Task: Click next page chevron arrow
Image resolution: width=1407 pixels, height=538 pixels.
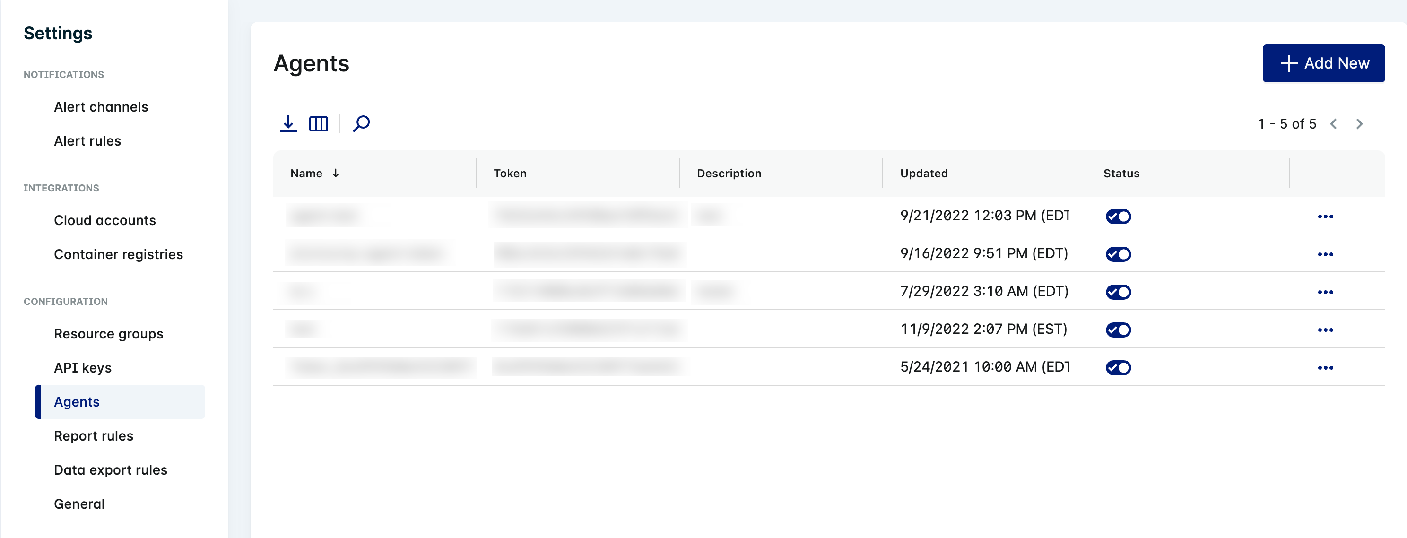Action: tap(1360, 124)
